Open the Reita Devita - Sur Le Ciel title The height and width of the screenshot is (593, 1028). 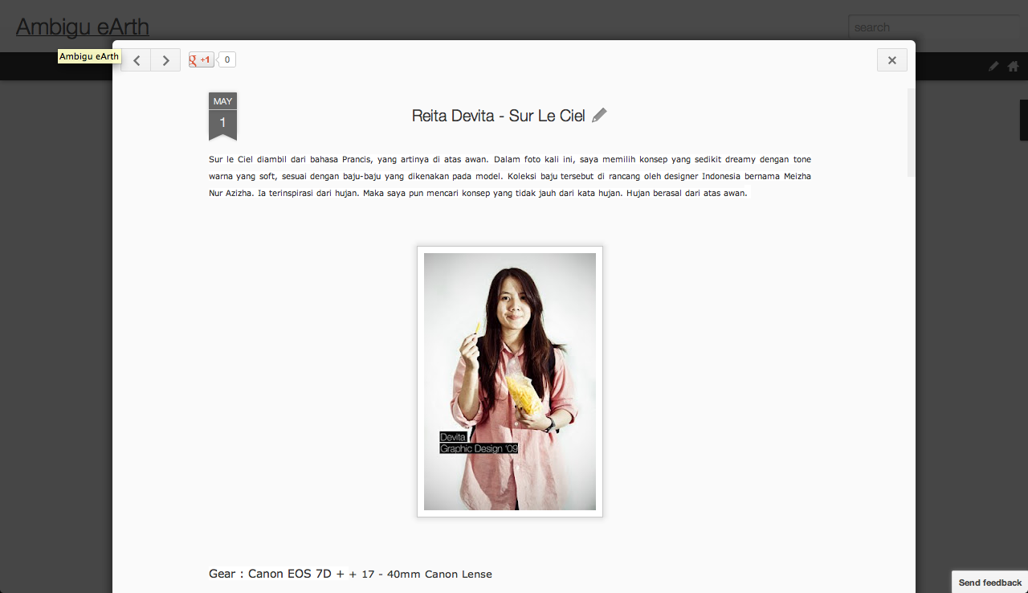(x=498, y=116)
